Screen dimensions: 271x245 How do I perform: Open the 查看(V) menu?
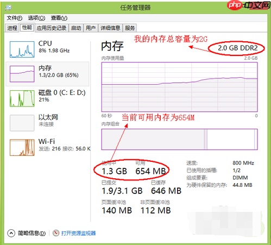[59, 18]
